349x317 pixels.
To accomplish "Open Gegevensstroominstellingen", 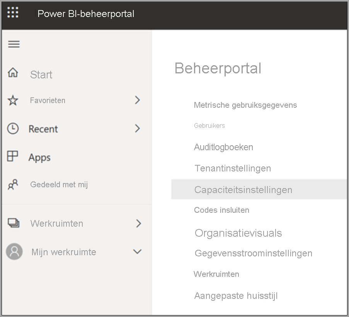I will (253, 253).
